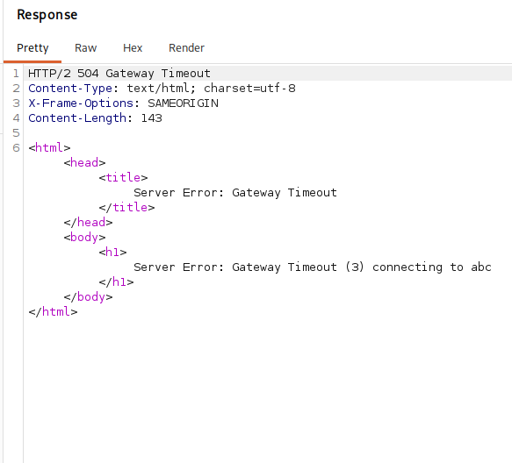Click the opening title tag
Viewport: 512px width, 463px height.
(x=124, y=178)
